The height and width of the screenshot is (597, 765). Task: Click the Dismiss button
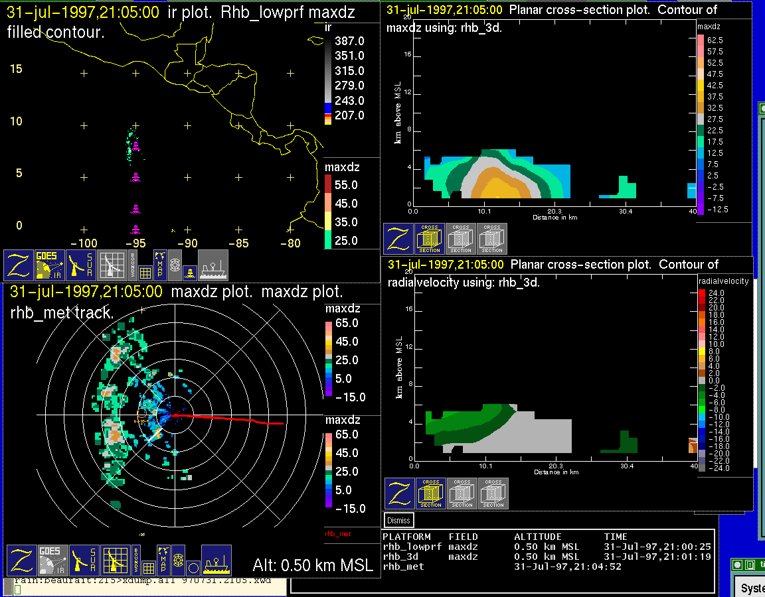[399, 521]
